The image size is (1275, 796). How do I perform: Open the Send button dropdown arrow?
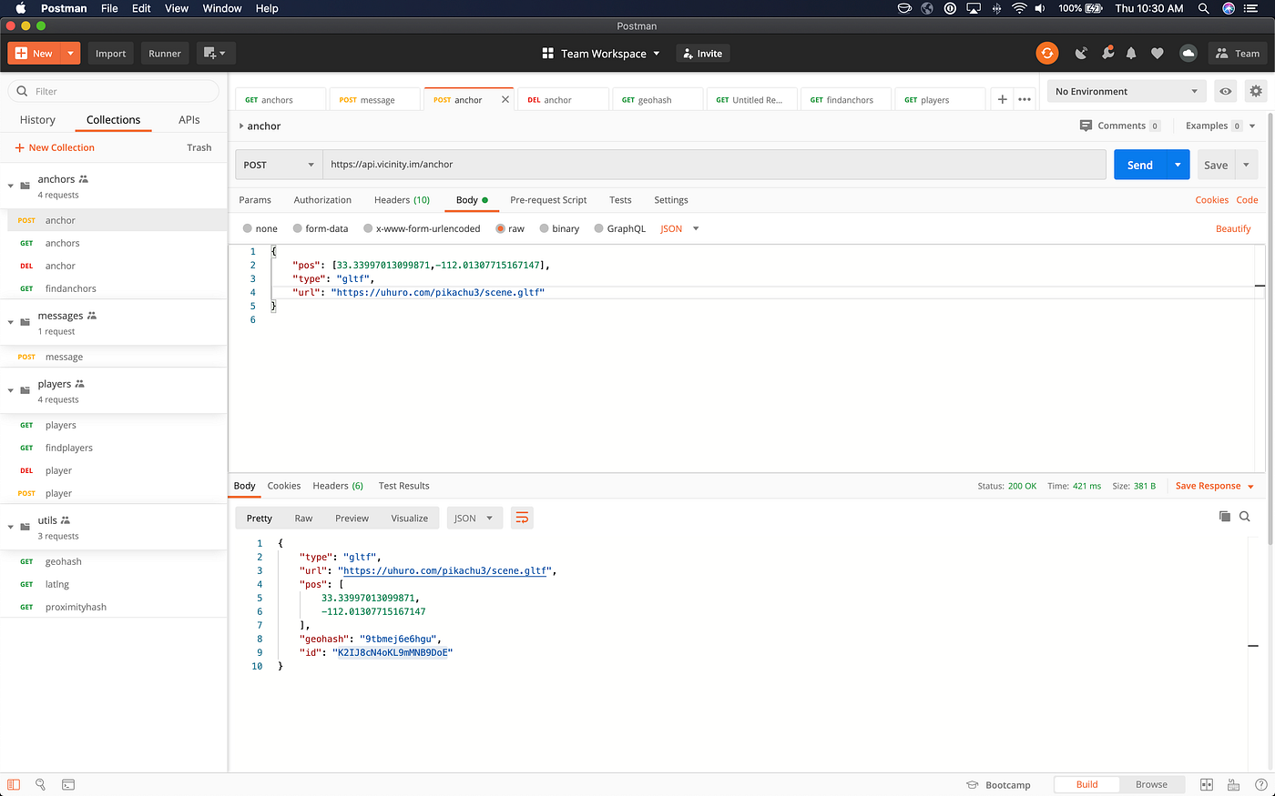(x=1178, y=165)
